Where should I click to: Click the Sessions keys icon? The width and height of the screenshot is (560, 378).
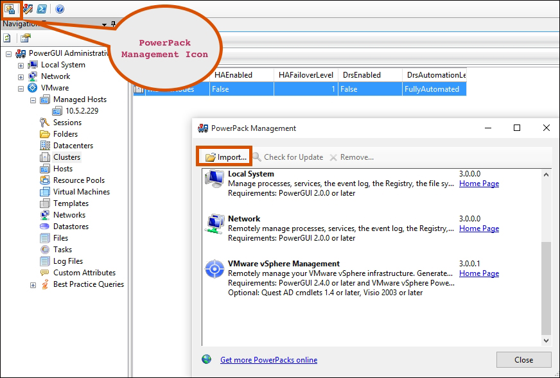[45, 123]
